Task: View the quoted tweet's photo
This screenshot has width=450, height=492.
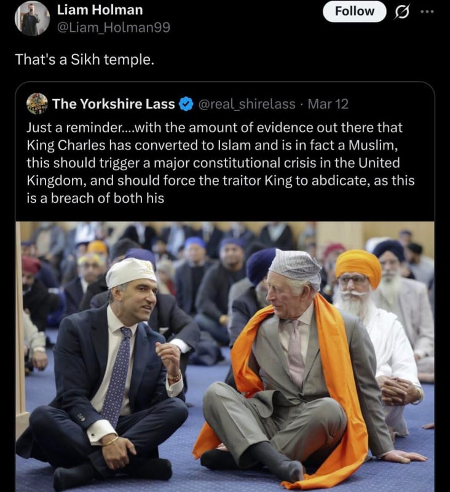Action: pyautogui.click(x=225, y=357)
